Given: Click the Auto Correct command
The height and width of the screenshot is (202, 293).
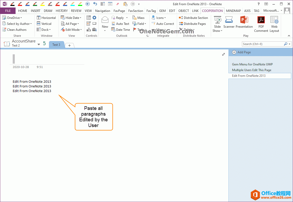Looking at the screenshot, I should point(163,24).
